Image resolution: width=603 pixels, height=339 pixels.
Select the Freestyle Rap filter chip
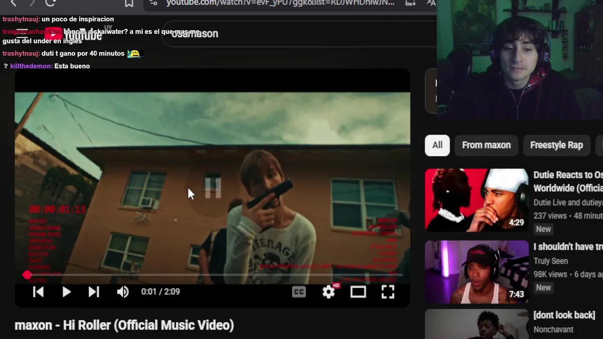click(556, 145)
